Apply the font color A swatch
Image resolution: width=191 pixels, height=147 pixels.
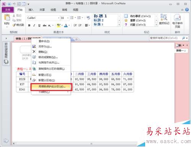click(x=66, y=26)
